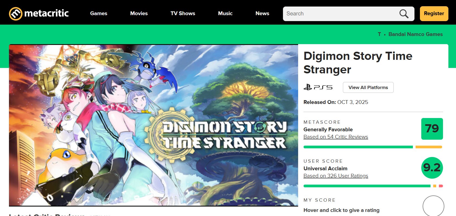456x216 pixels.
Task: Click the 9.2 User Score circle
Action: [x=432, y=168]
